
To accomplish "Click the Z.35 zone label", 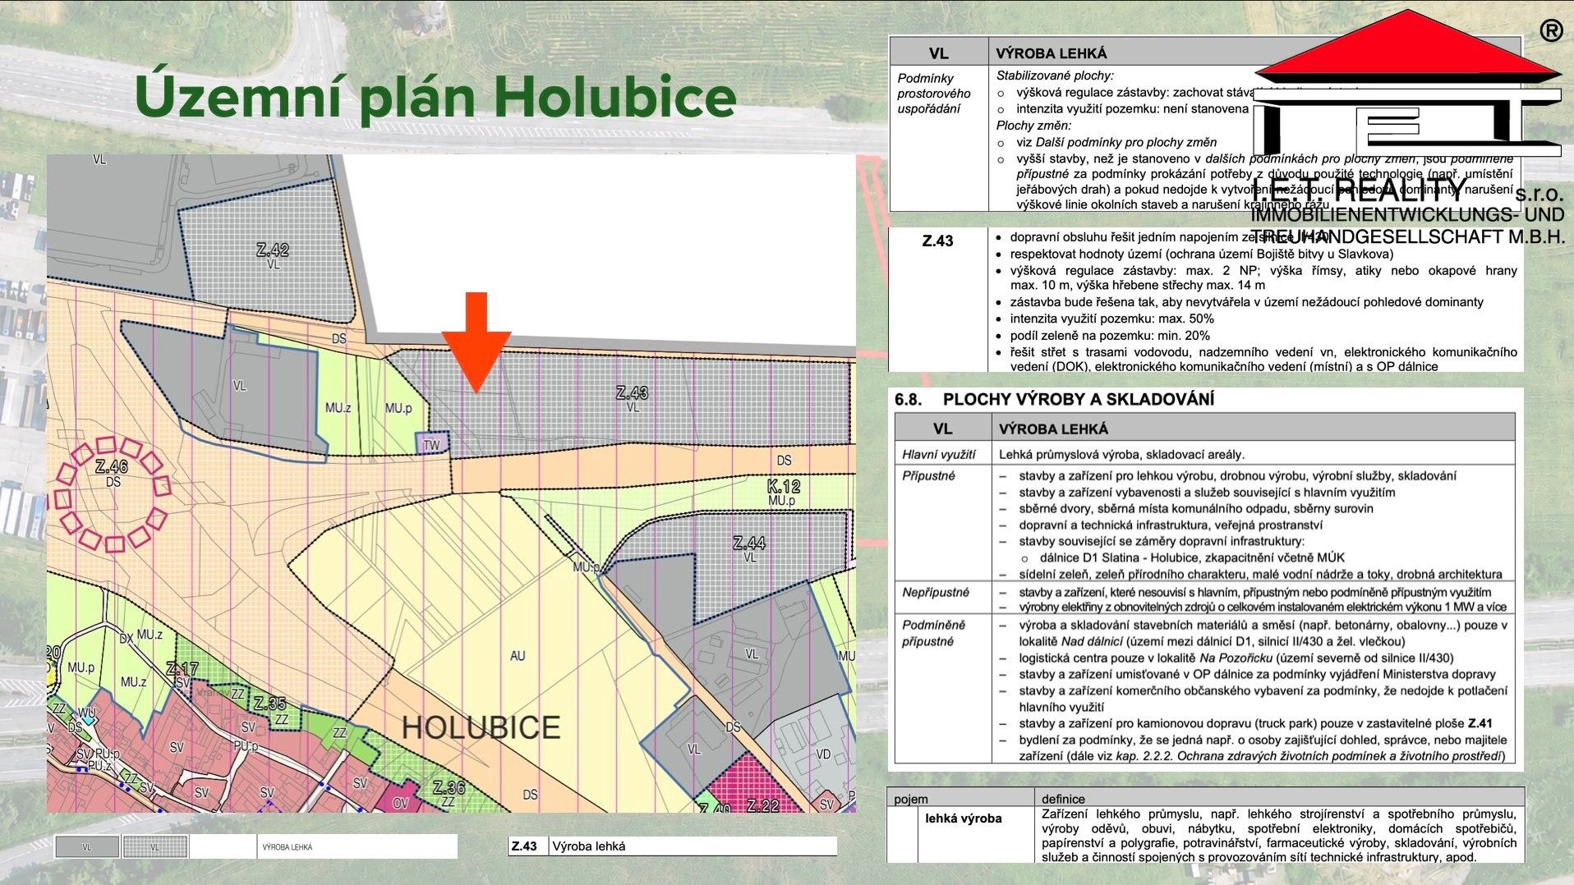I will coord(269,704).
